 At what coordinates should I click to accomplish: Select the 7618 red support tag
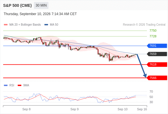pyautogui.click(x=157, y=64)
